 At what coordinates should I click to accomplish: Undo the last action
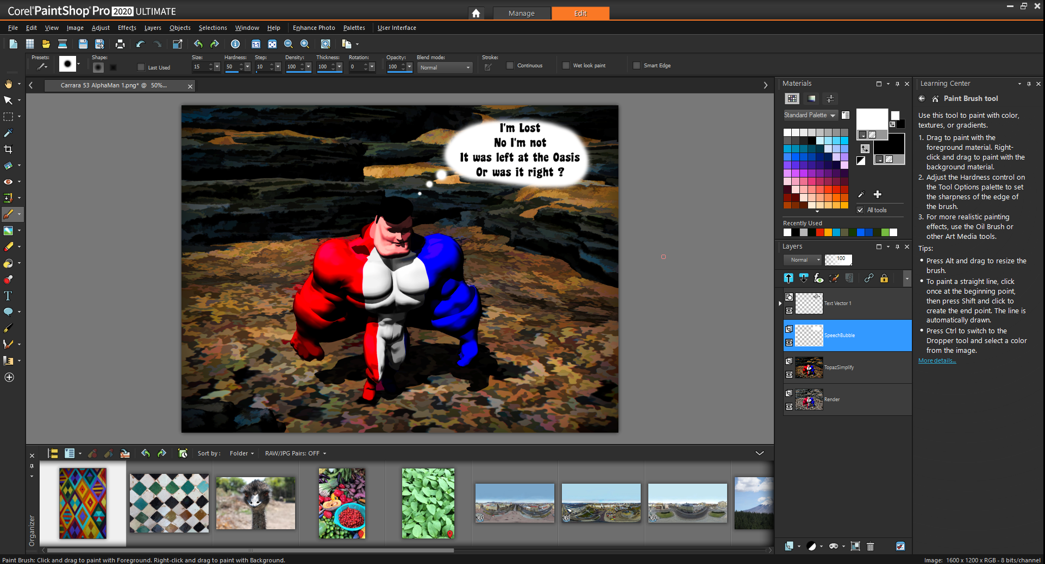(140, 44)
